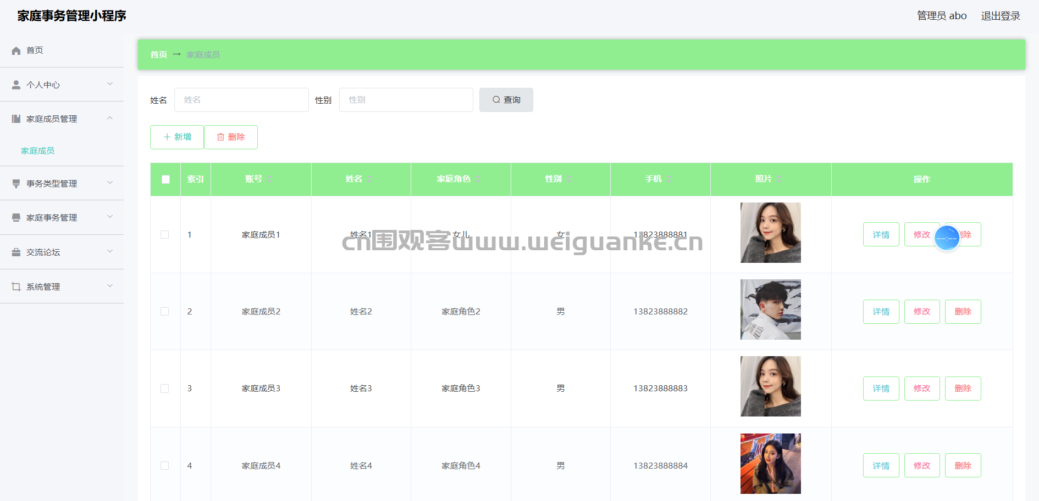Image resolution: width=1039 pixels, height=501 pixels.
Task: Expand the 个人中心 menu section
Action: click(109, 85)
